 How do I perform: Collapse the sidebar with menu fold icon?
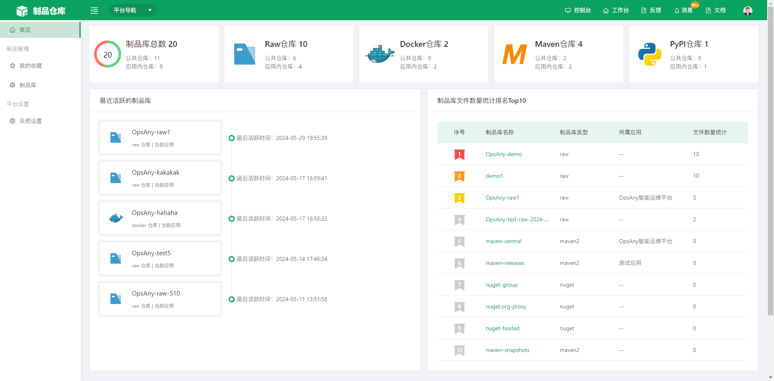(x=94, y=10)
